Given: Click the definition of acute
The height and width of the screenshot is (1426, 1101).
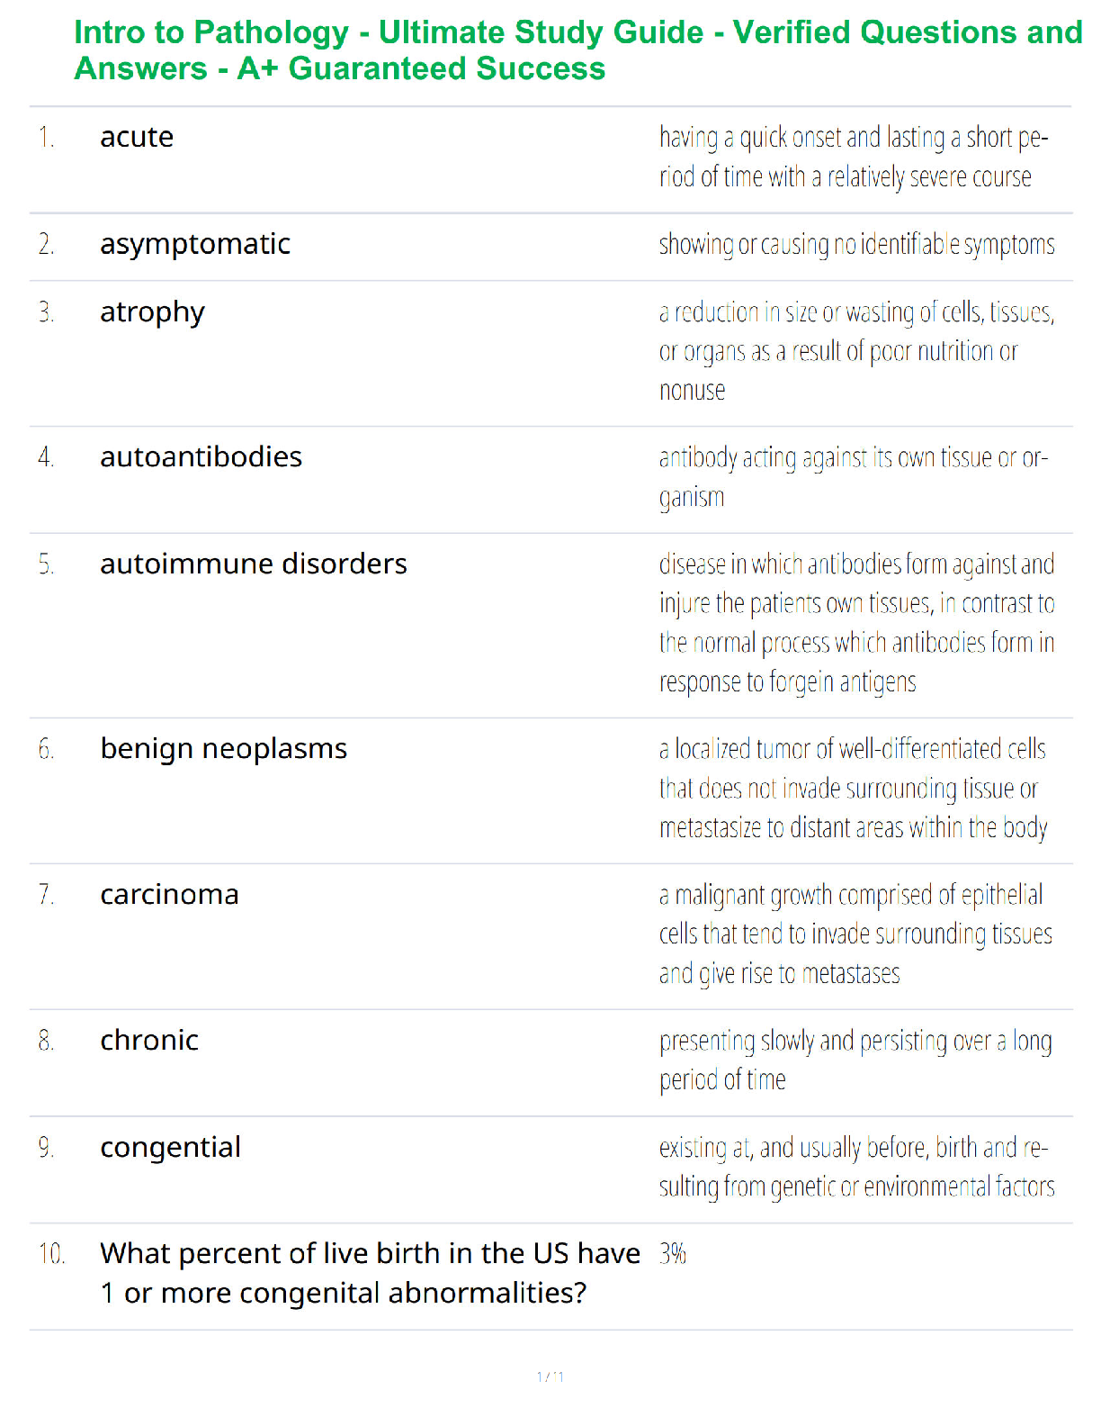Looking at the screenshot, I should pyautogui.click(x=854, y=157).
